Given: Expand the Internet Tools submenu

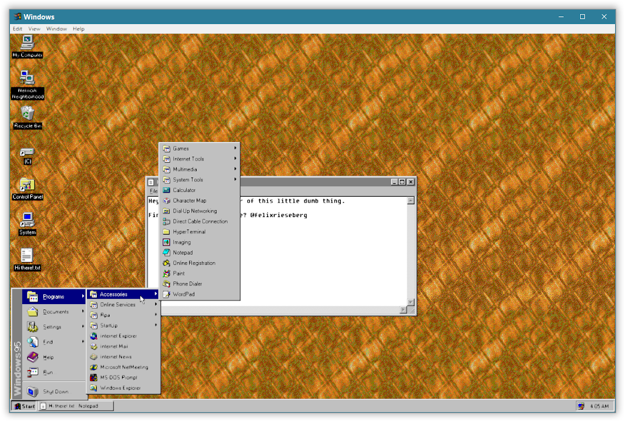Looking at the screenshot, I should (x=200, y=159).
